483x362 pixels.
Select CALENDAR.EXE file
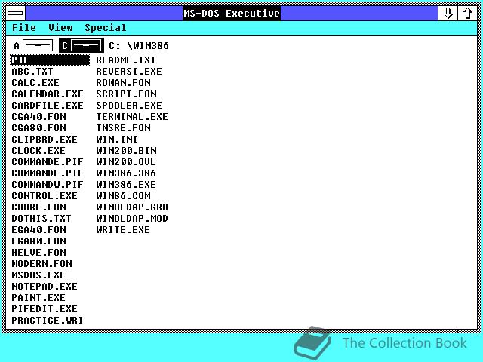point(48,94)
